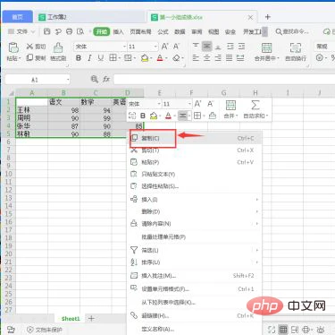The height and width of the screenshot is (335, 335).
Task: Click the magnifier icon beside fx
Action: (x=95, y=79)
